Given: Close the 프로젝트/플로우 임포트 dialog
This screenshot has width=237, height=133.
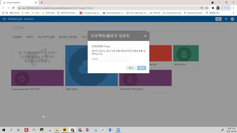Looking at the screenshot, I should tap(145, 36).
